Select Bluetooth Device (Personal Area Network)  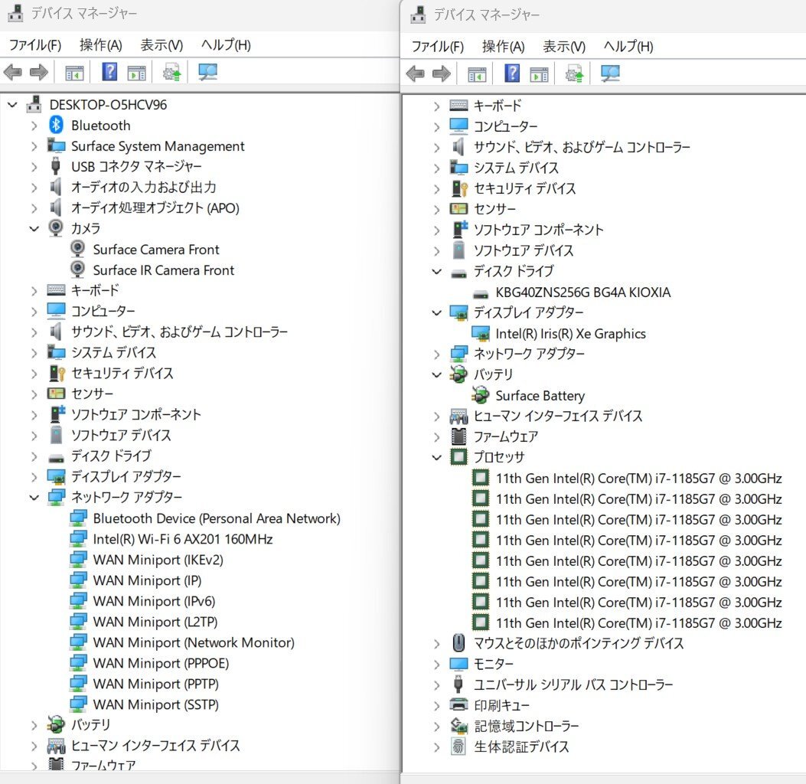click(217, 518)
